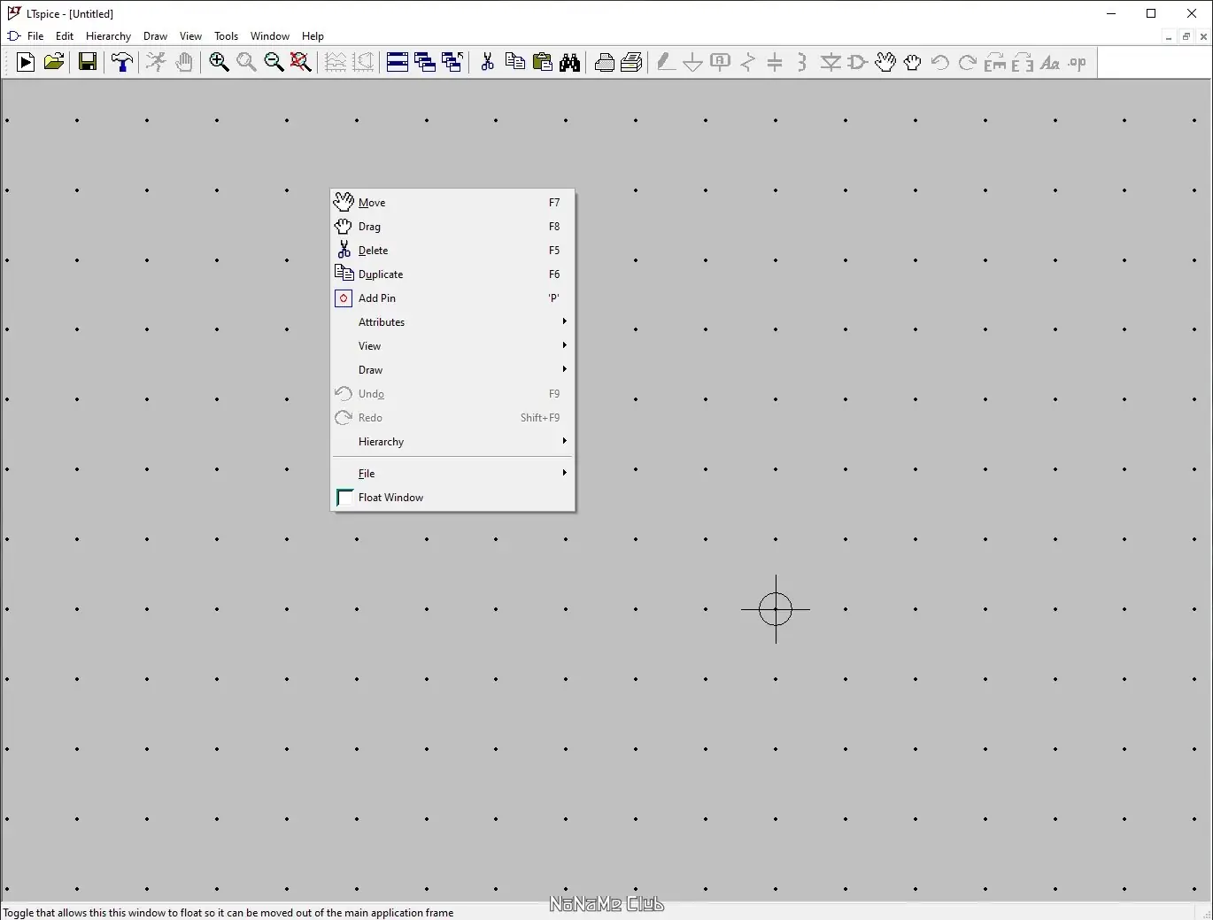
Task: Click the Undo arrow in the toolbar
Action: tap(940, 62)
